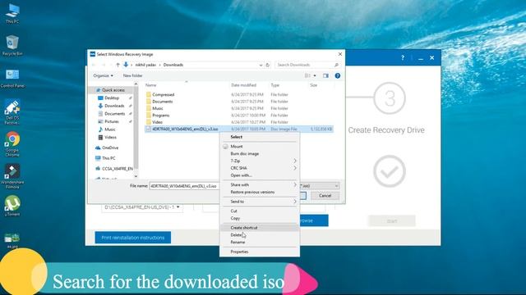Screen dimensions: 526x295
Task: Choose Copy from the context menu
Action: coord(260,218)
